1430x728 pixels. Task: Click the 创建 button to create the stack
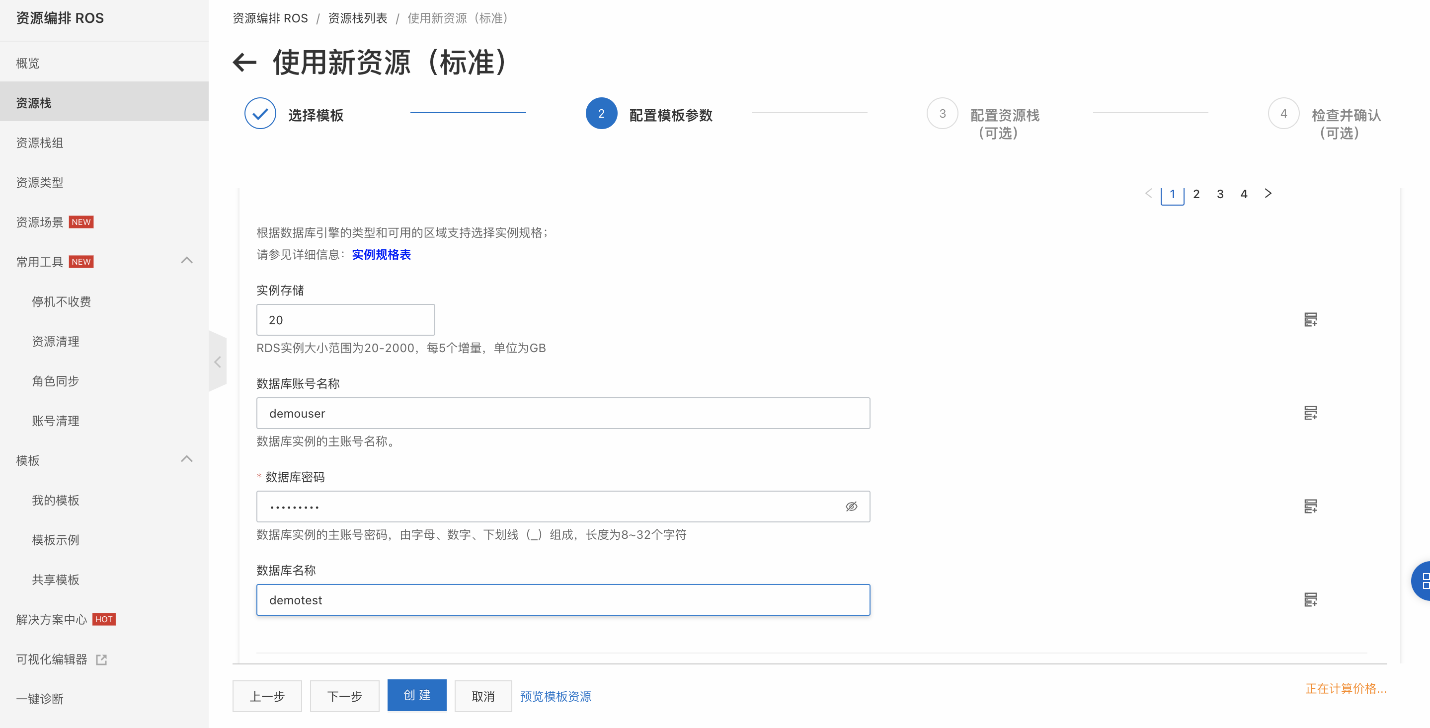(x=417, y=695)
